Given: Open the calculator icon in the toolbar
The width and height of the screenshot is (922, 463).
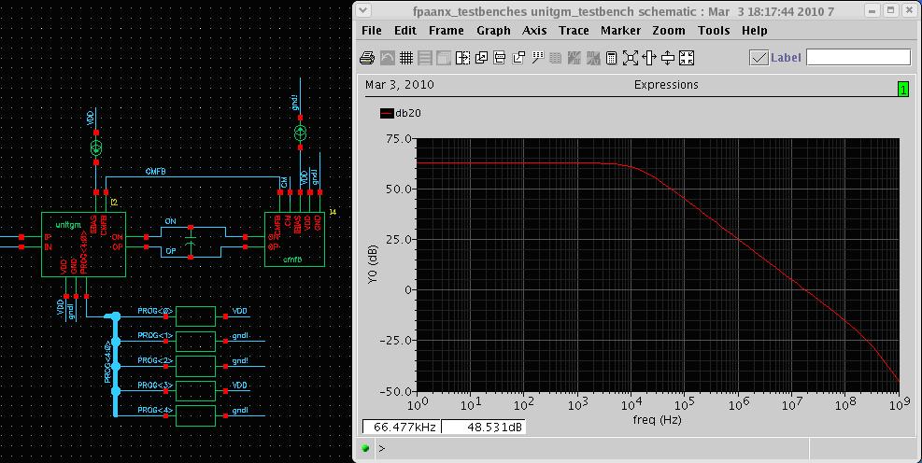Looking at the screenshot, I should pyautogui.click(x=612, y=58).
